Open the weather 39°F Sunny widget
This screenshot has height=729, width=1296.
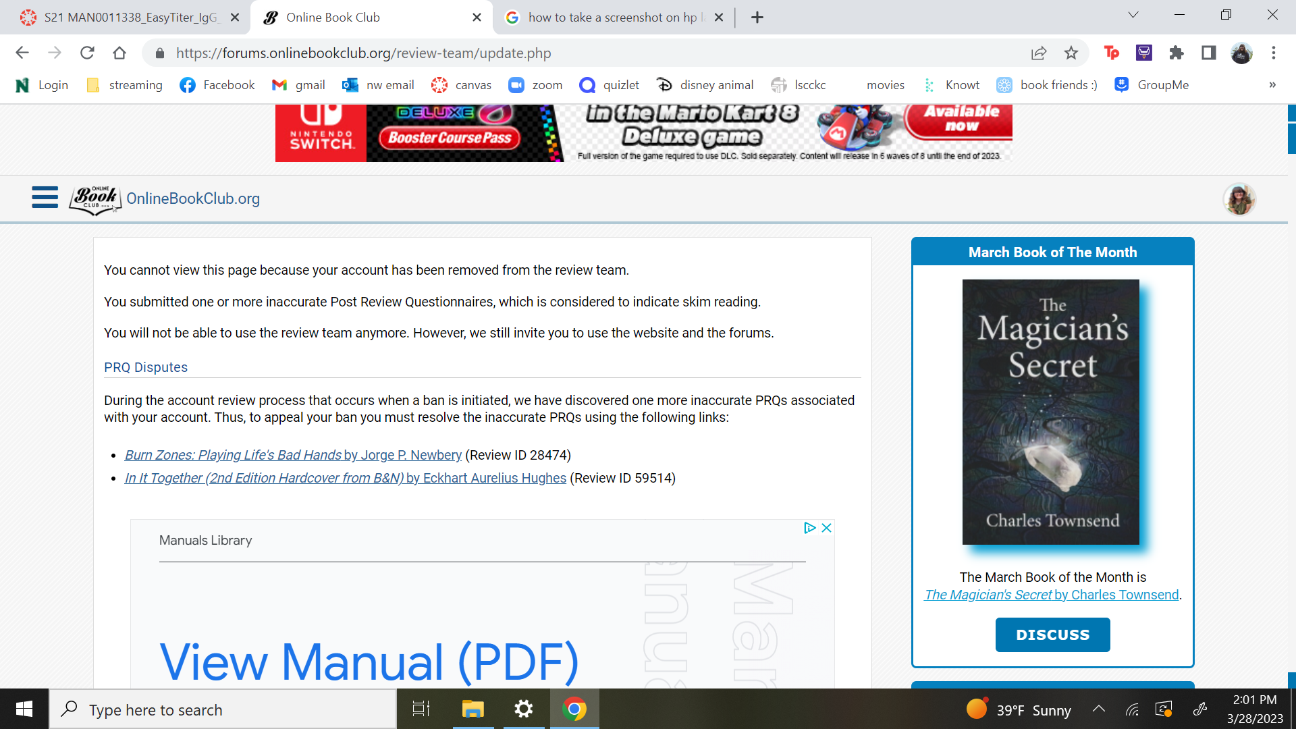coord(1019,709)
